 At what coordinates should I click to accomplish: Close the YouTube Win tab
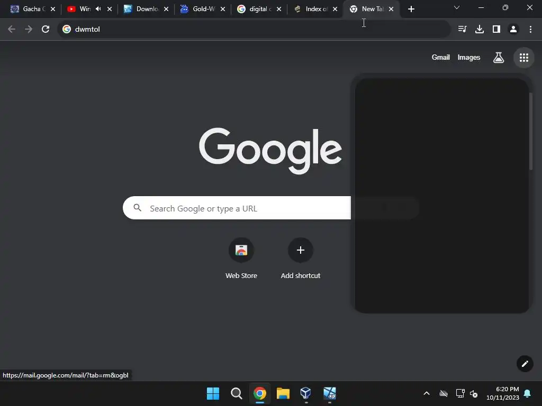click(x=110, y=10)
